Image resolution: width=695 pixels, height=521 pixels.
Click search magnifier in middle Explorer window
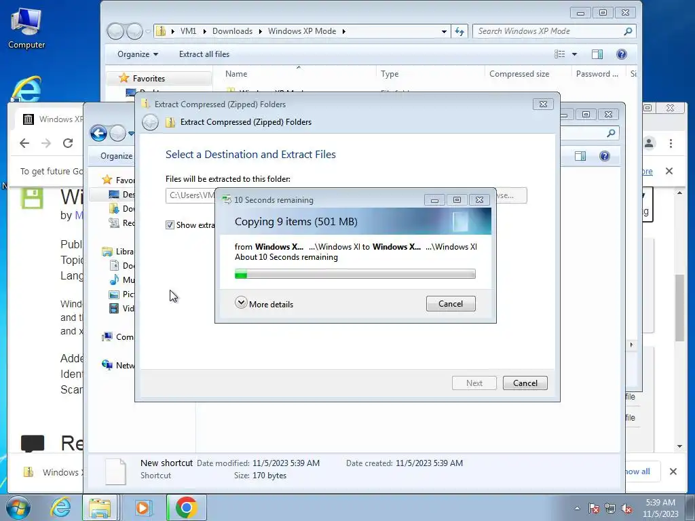[x=611, y=133]
